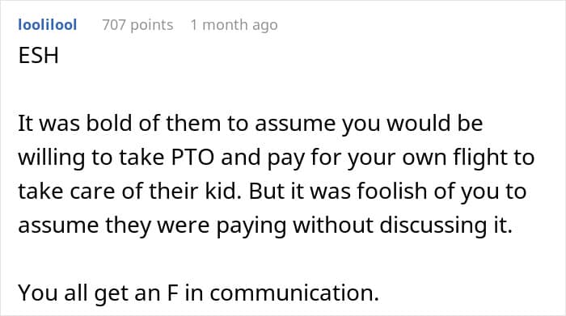Click the line "assume they were paying without discussing it"

tap(265, 225)
